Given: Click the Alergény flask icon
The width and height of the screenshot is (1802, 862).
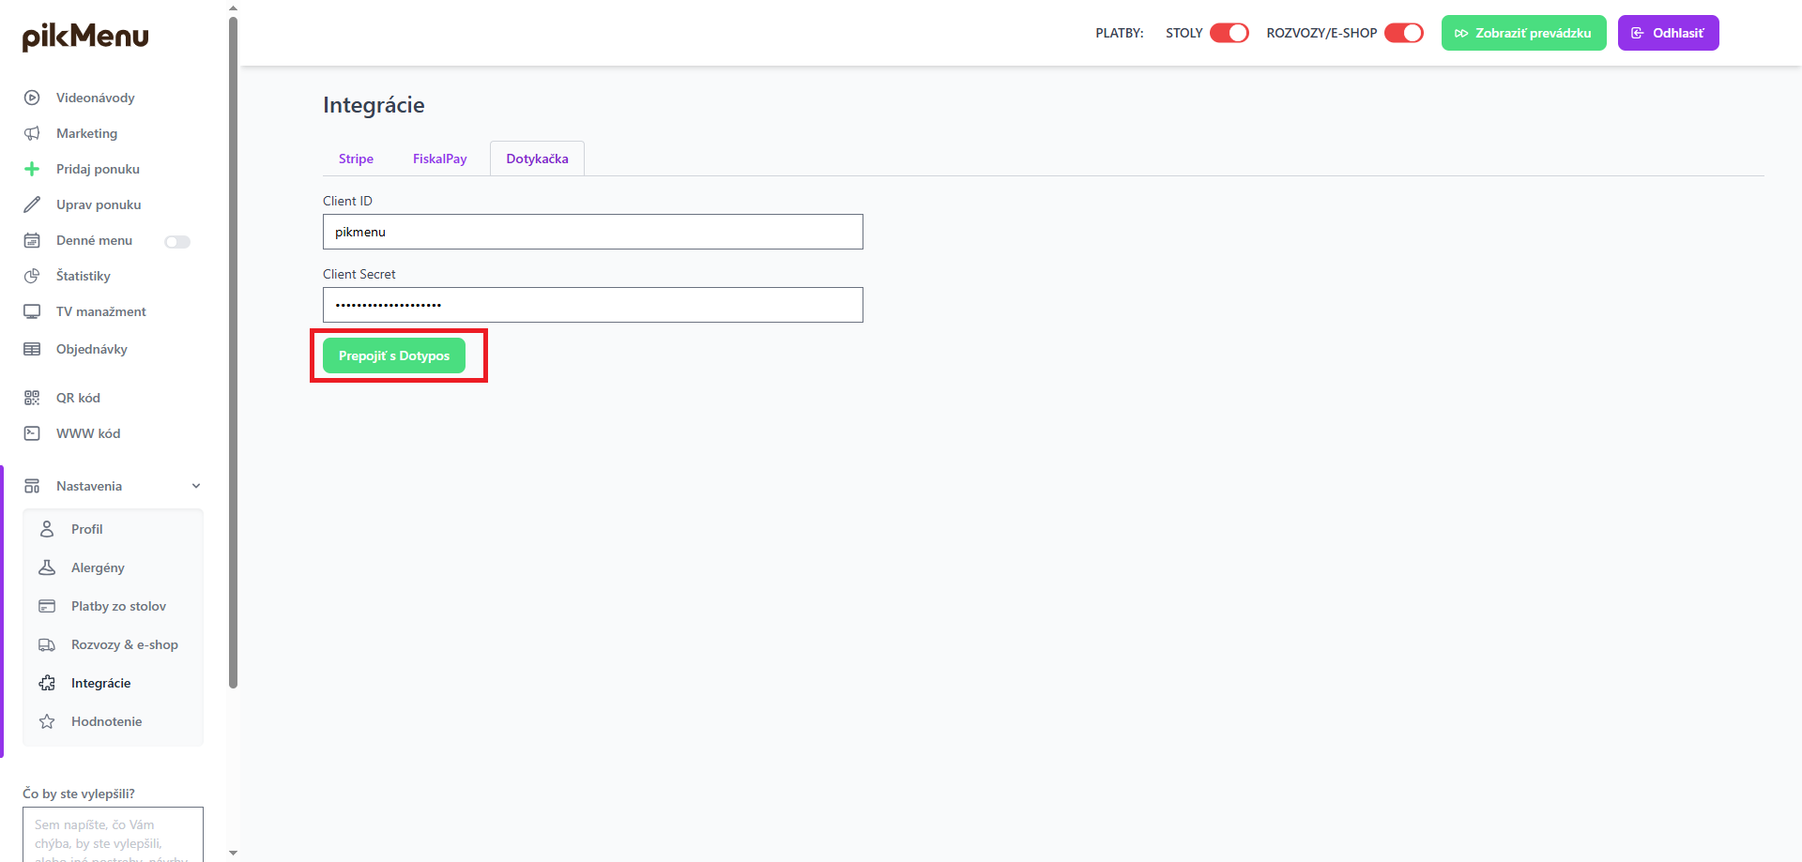Looking at the screenshot, I should point(47,567).
